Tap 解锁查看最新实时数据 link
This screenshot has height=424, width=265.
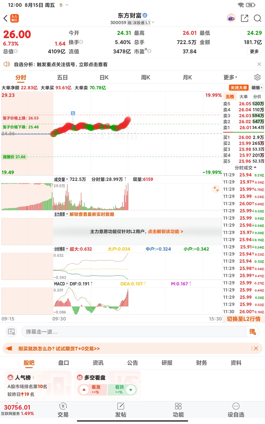[92, 214]
